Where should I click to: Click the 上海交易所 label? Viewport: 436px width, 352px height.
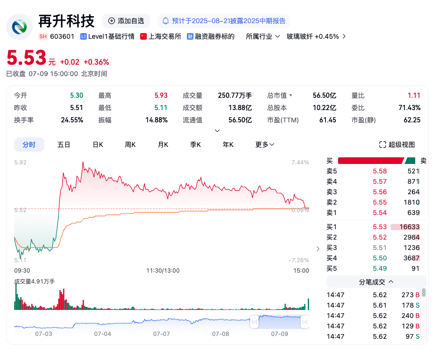tap(165, 36)
